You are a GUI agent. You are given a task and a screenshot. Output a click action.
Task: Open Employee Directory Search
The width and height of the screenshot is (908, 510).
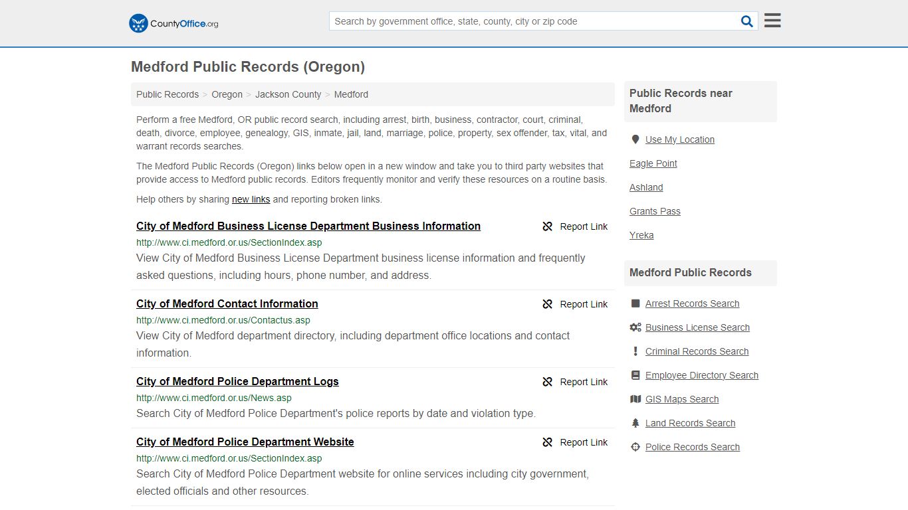[702, 375]
